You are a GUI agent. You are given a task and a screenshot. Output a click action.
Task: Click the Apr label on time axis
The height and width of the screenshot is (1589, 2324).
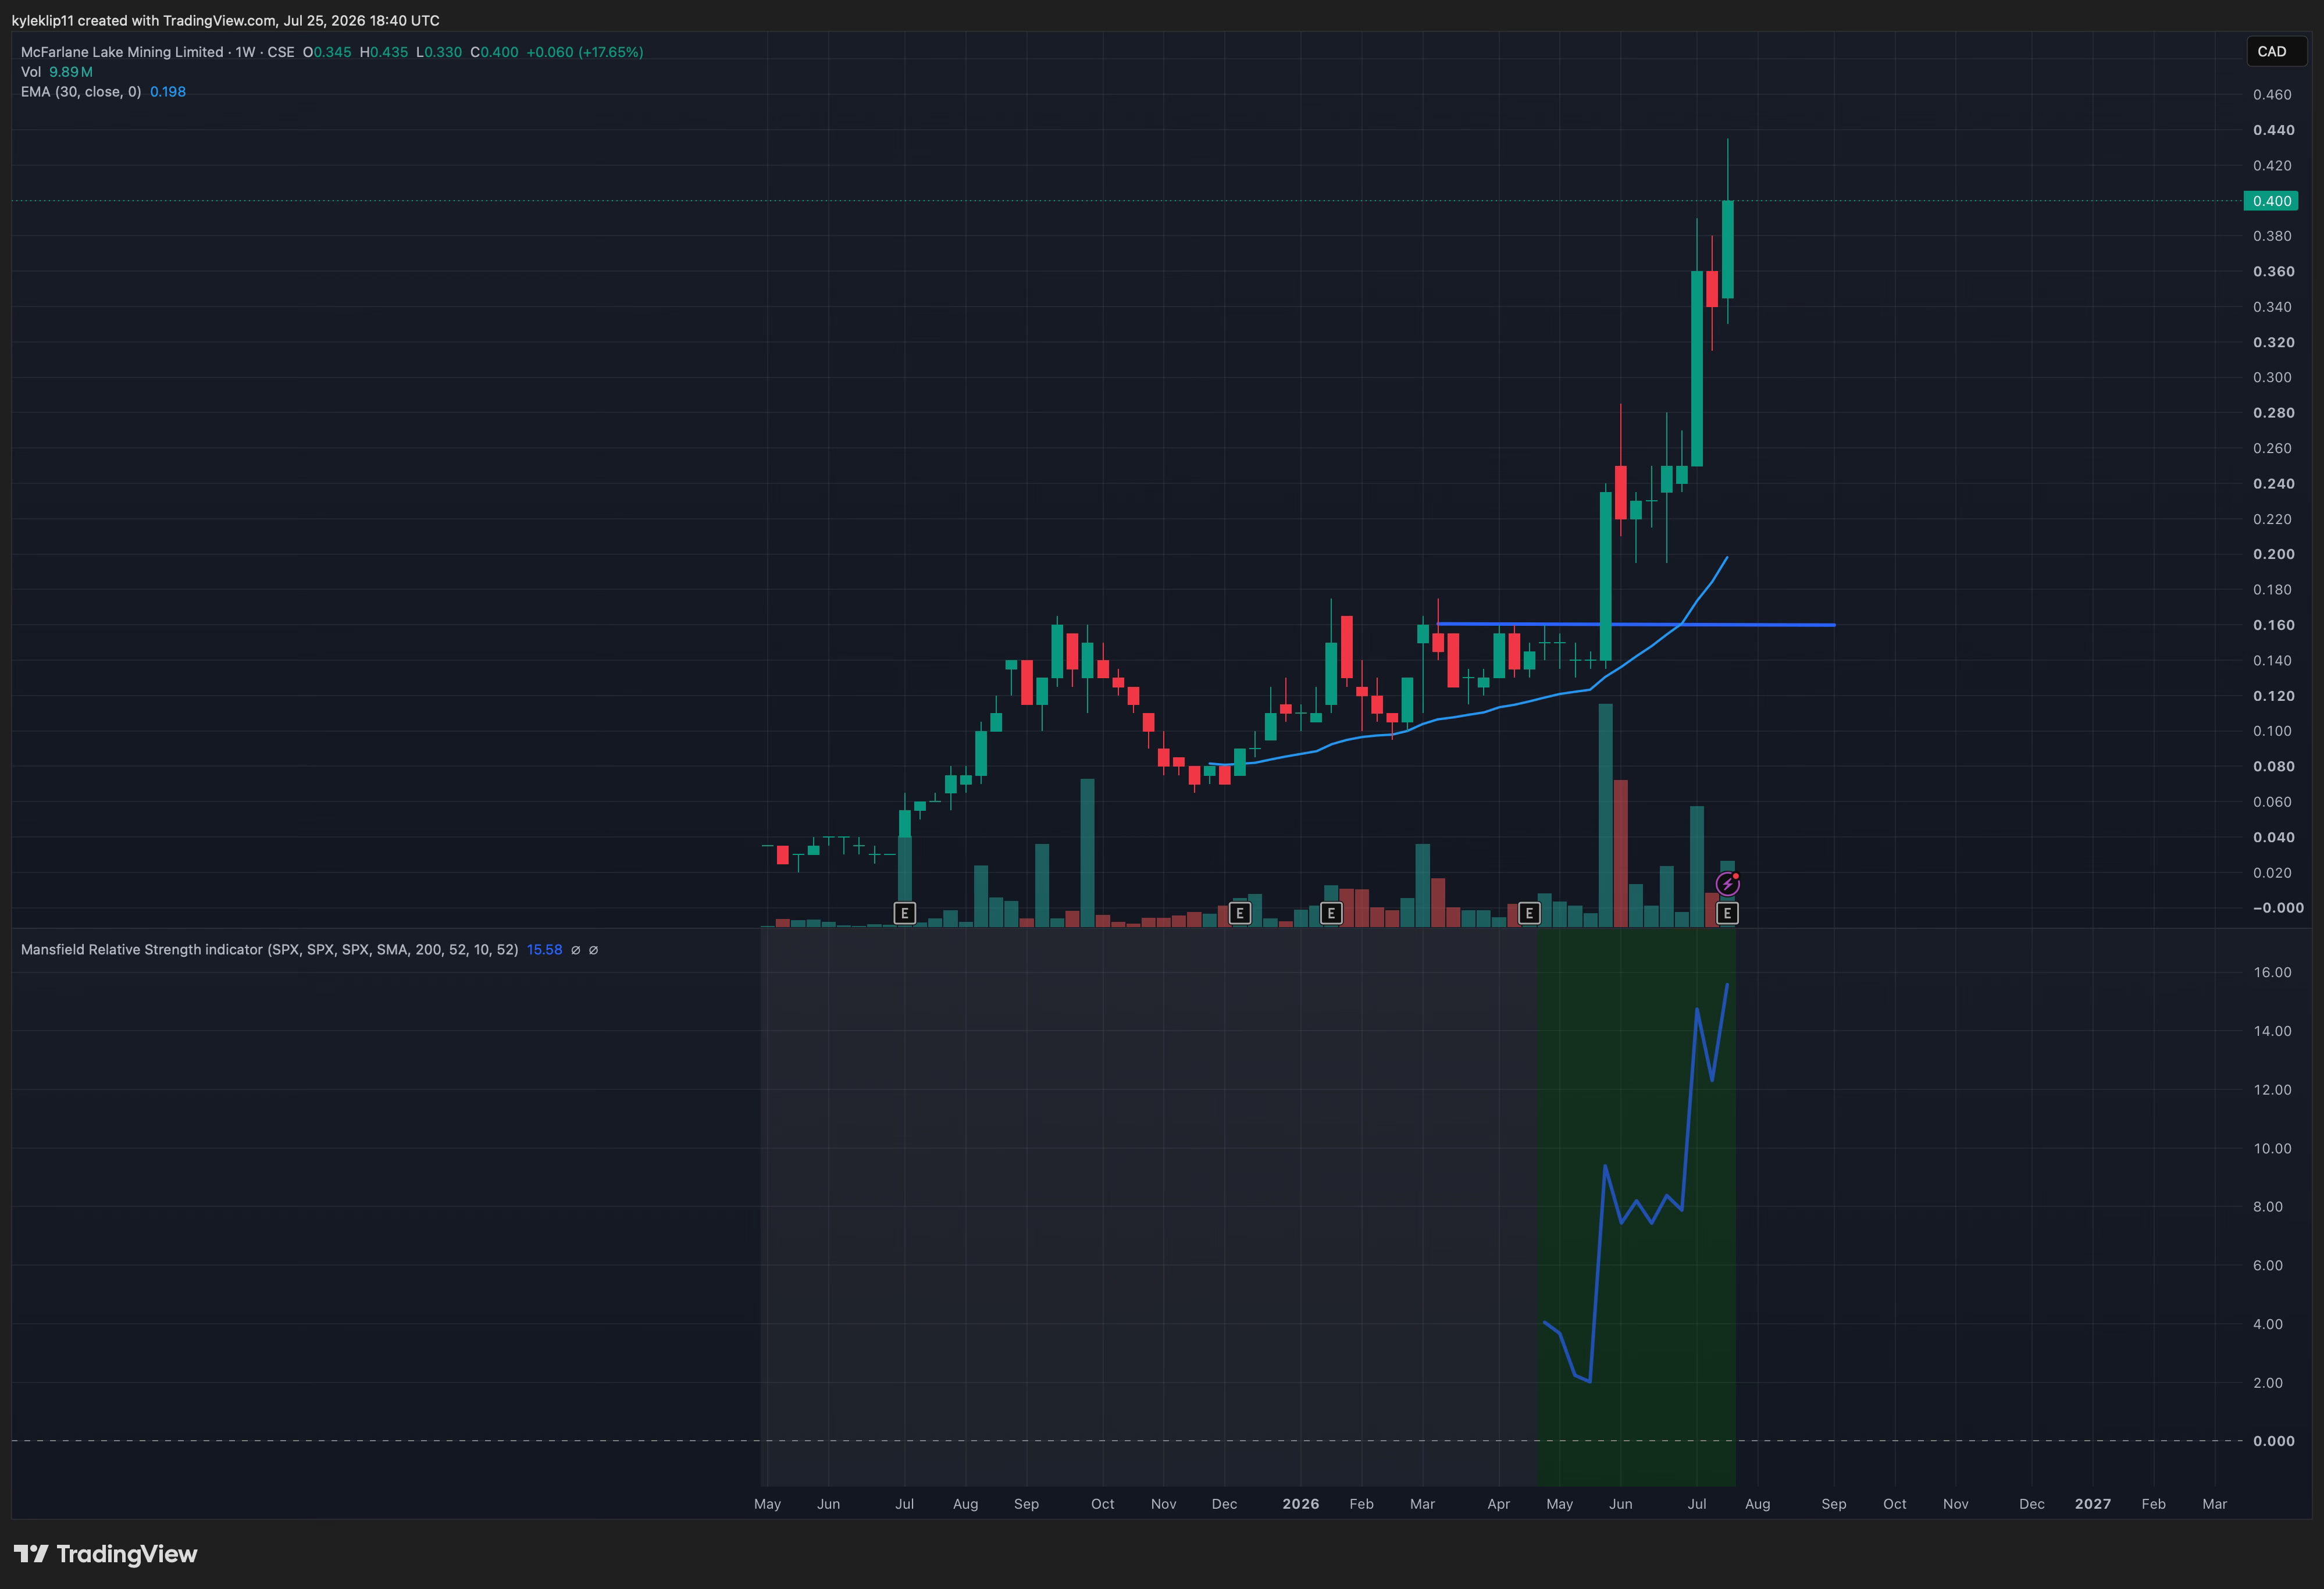pyautogui.click(x=1498, y=1504)
